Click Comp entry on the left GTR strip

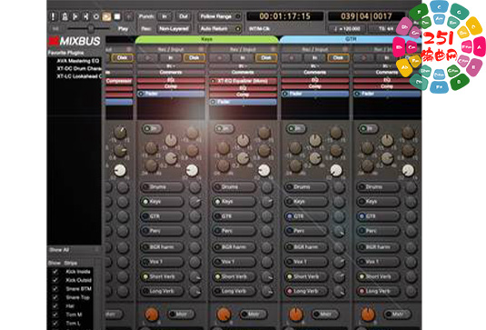pyautogui.click(x=315, y=86)
